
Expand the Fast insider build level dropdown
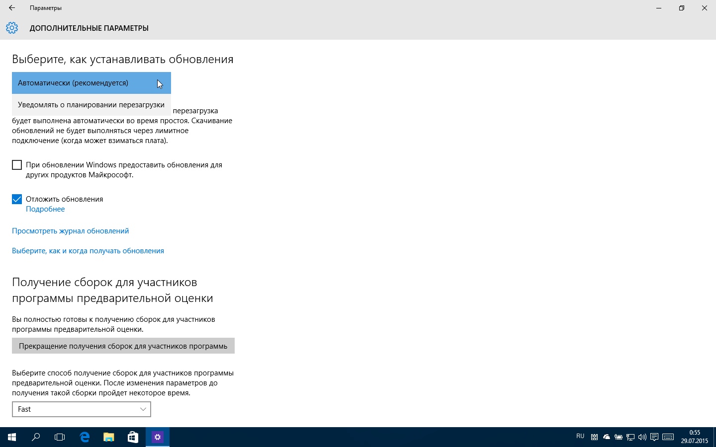(82, 409)
